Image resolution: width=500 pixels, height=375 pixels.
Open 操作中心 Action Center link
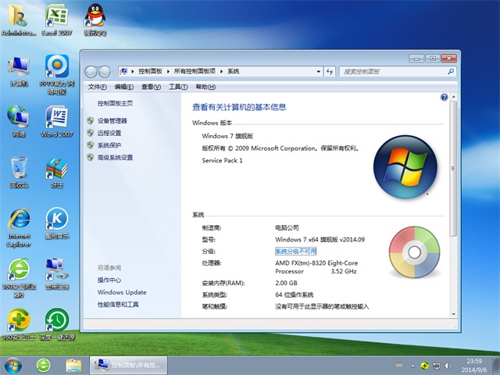pyautogui.click(x=109, y=280)
